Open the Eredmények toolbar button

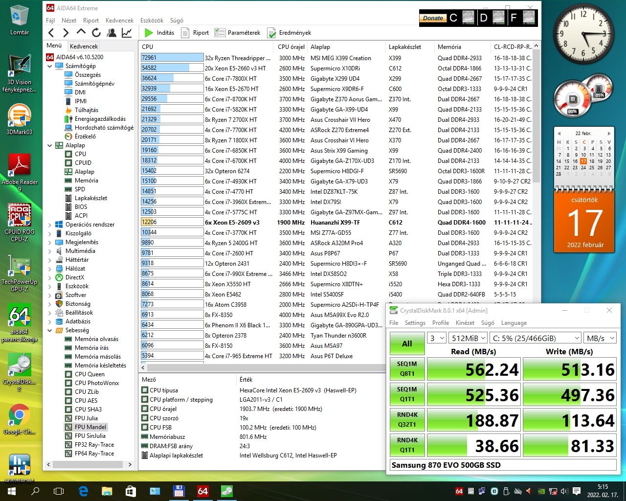tap(289, 33)
